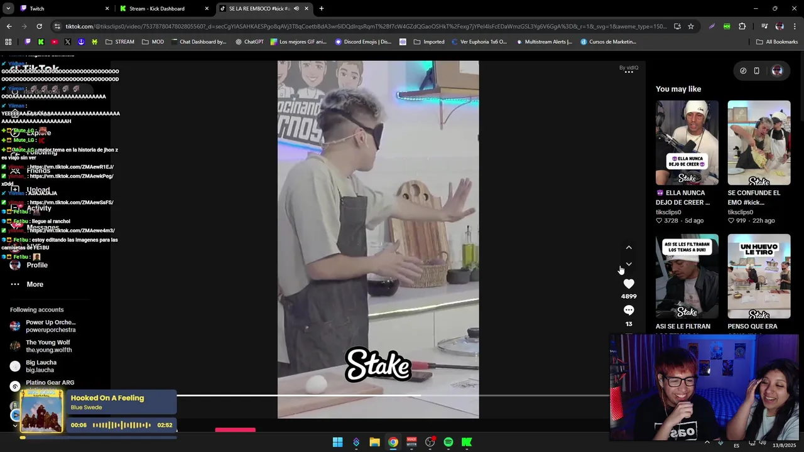Open Discord Emojis bookmark

363,42
